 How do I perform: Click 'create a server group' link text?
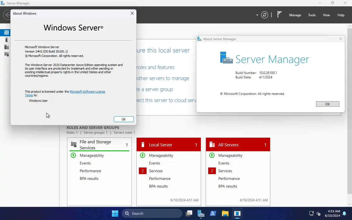coord(155,89)
